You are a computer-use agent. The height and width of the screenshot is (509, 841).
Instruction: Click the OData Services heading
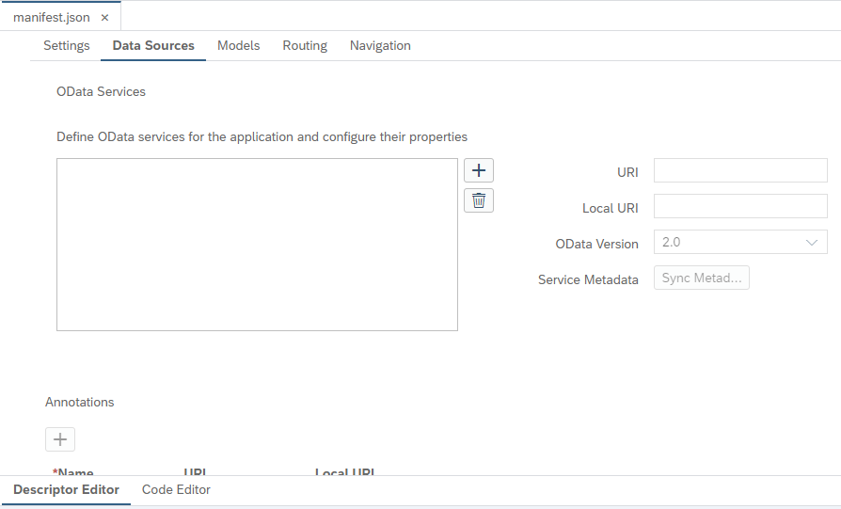coord(101,91)
